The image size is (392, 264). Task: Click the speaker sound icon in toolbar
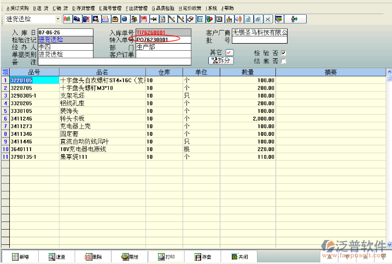tap(238, 19)
